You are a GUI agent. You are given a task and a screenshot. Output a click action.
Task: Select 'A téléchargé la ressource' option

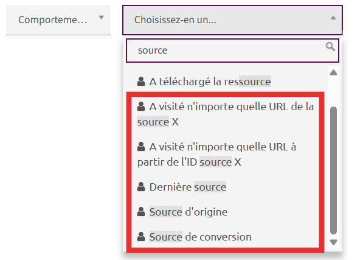click(226, 82)
